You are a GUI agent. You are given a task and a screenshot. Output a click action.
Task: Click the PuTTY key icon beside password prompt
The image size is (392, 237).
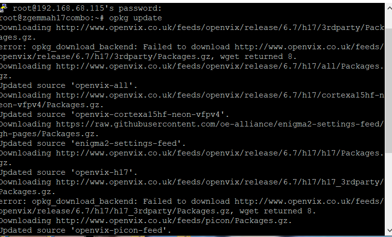(x=3, y=8)
